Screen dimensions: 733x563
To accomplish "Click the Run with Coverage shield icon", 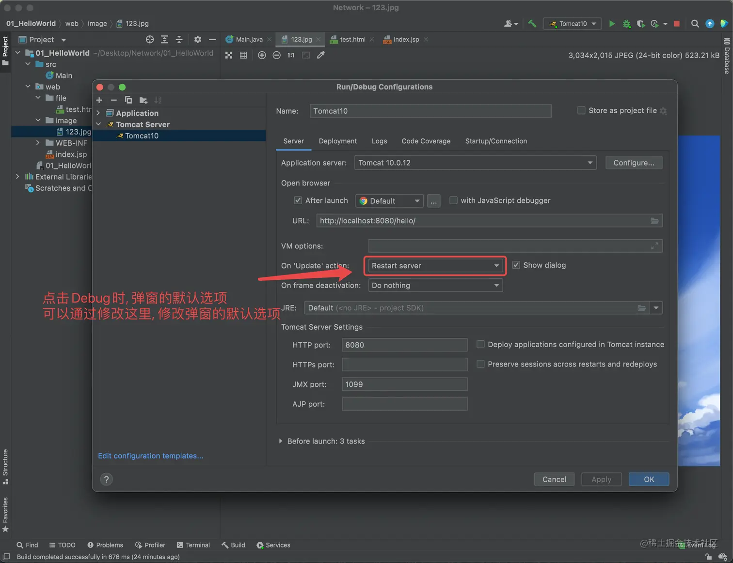I will [641, 24].
